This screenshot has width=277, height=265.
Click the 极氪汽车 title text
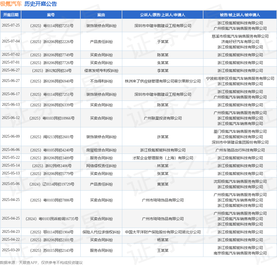pyautogui.click(x=11, y=4)
